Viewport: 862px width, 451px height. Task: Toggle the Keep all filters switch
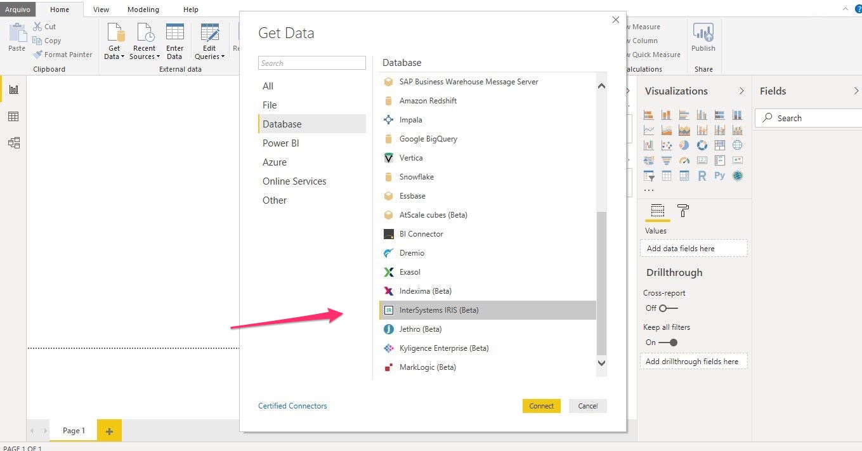(x=668, y=343)
